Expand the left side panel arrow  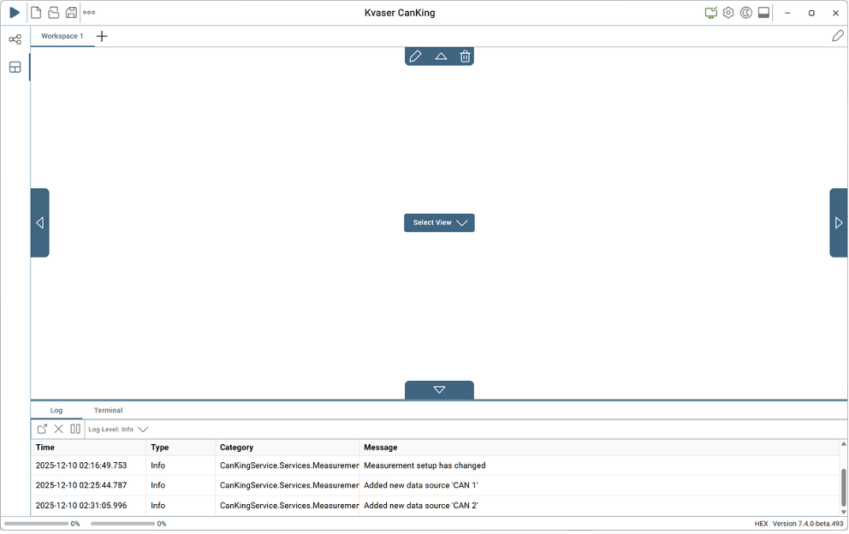[39, 222]
